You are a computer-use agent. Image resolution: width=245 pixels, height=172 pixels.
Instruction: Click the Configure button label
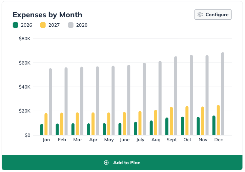(217, 15)
